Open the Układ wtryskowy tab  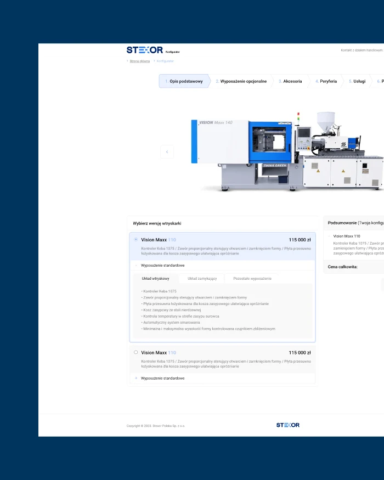156,279
